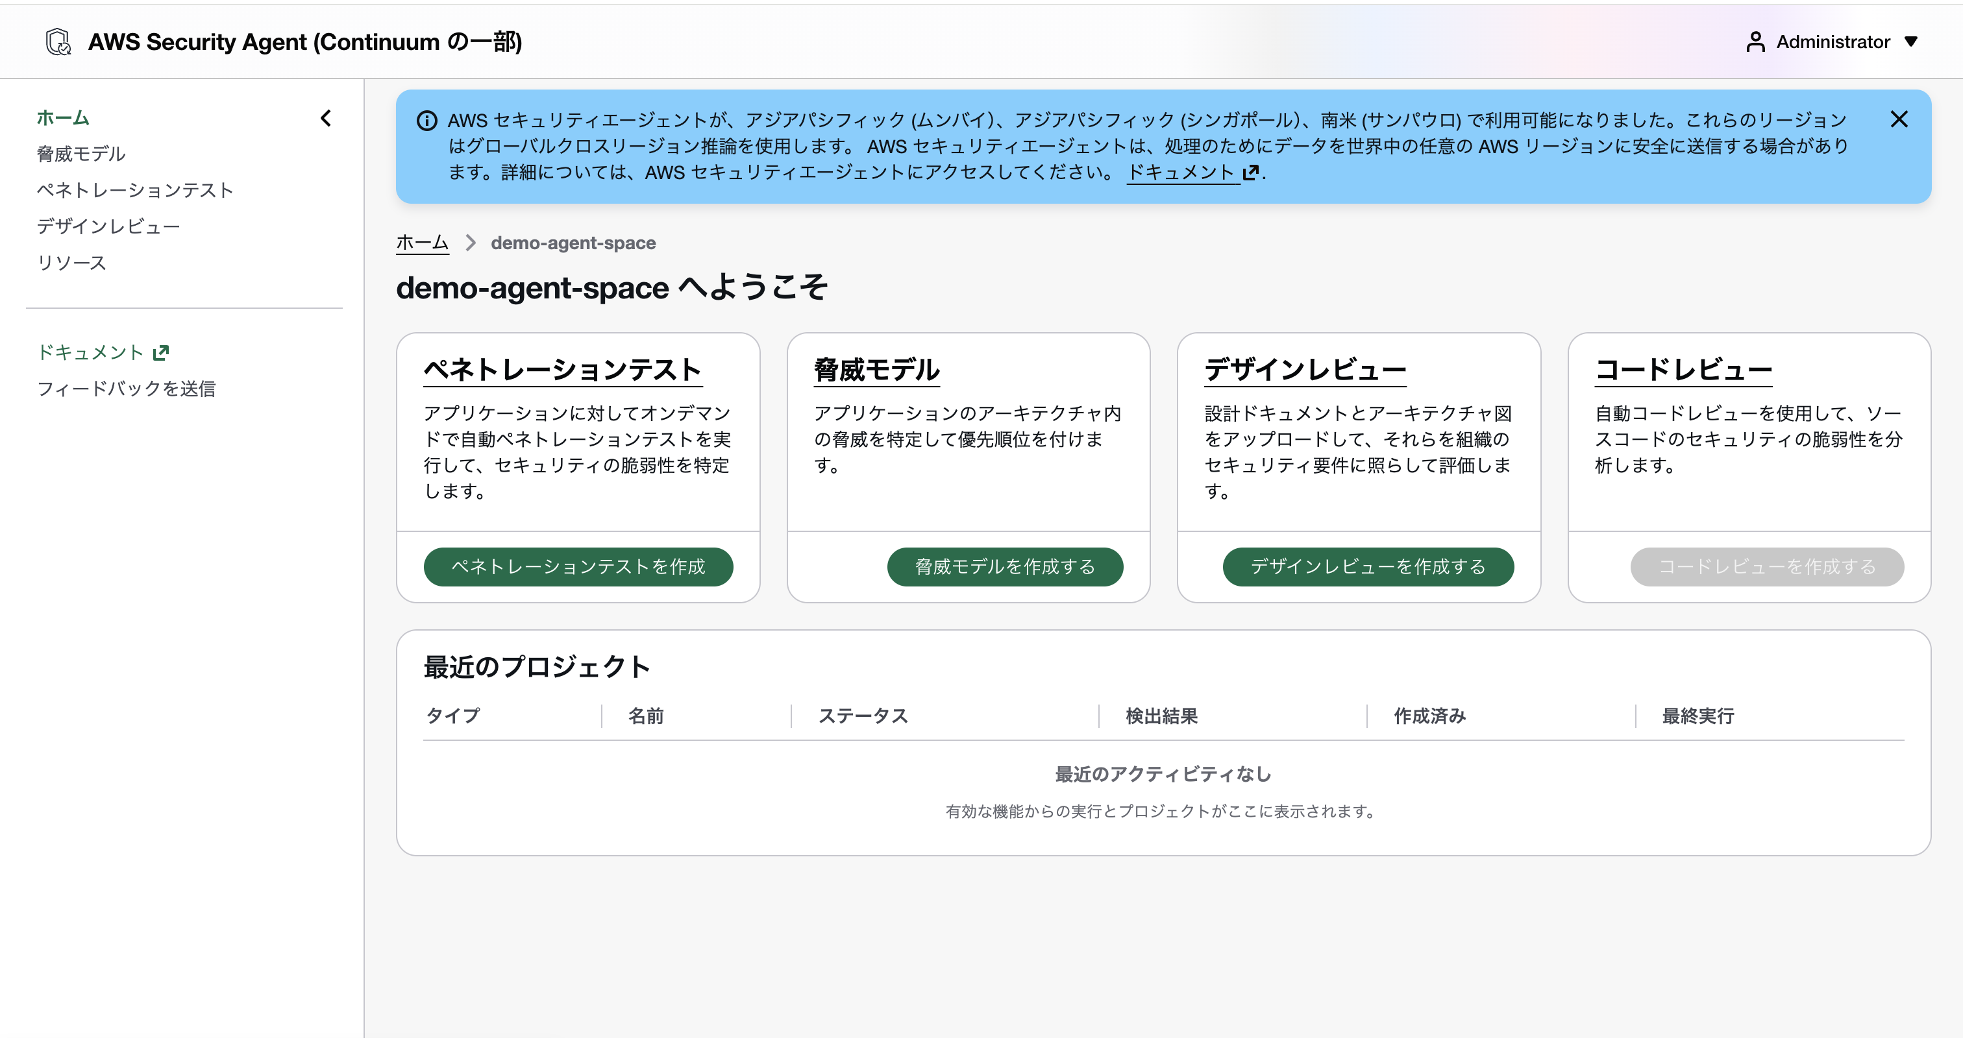Click the 脅威モデルを作成する button
The image size is (1963, 1038).
[1005, 566]
